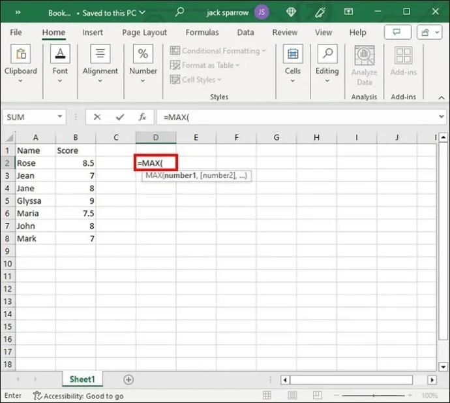This screenshot has width=450, height=403.
Task: Expand the Name Box dropdown arrow
Action: click(x=60, y=118)
